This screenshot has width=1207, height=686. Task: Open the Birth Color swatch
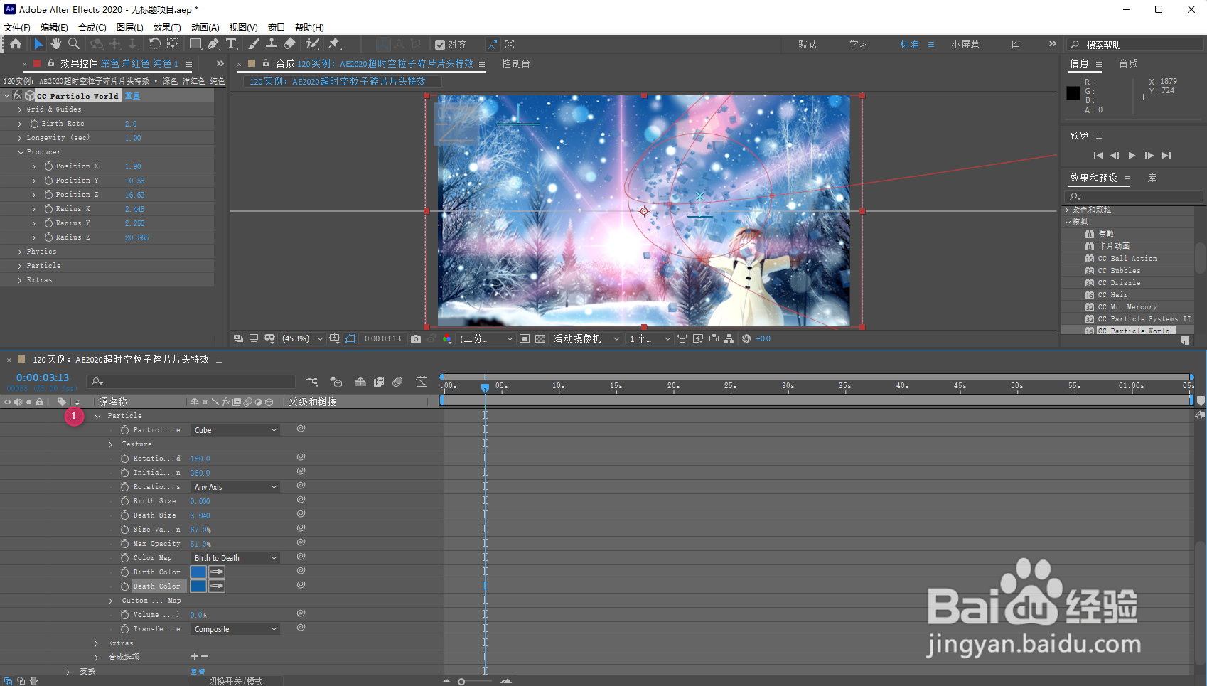click(198, 572)
